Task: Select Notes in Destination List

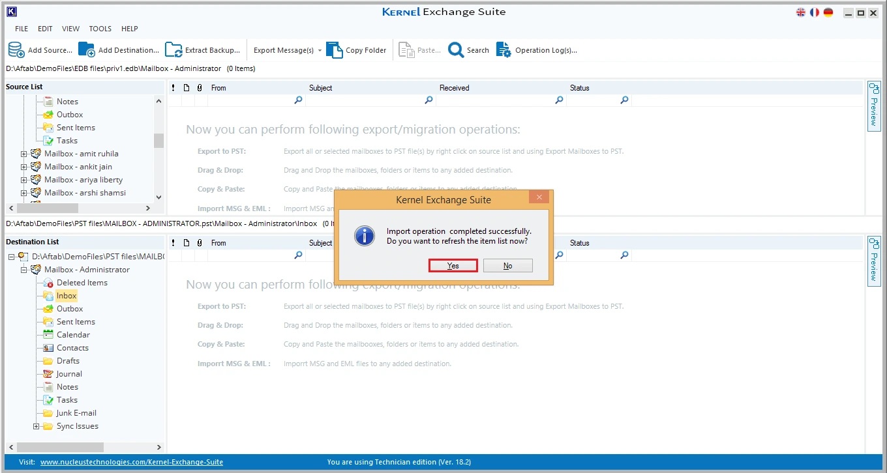Action: tap(67, 387)
